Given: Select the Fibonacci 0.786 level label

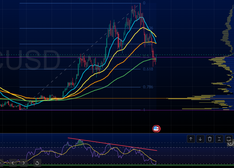Looking at the screenshot, I should click(x=148, y=87).
